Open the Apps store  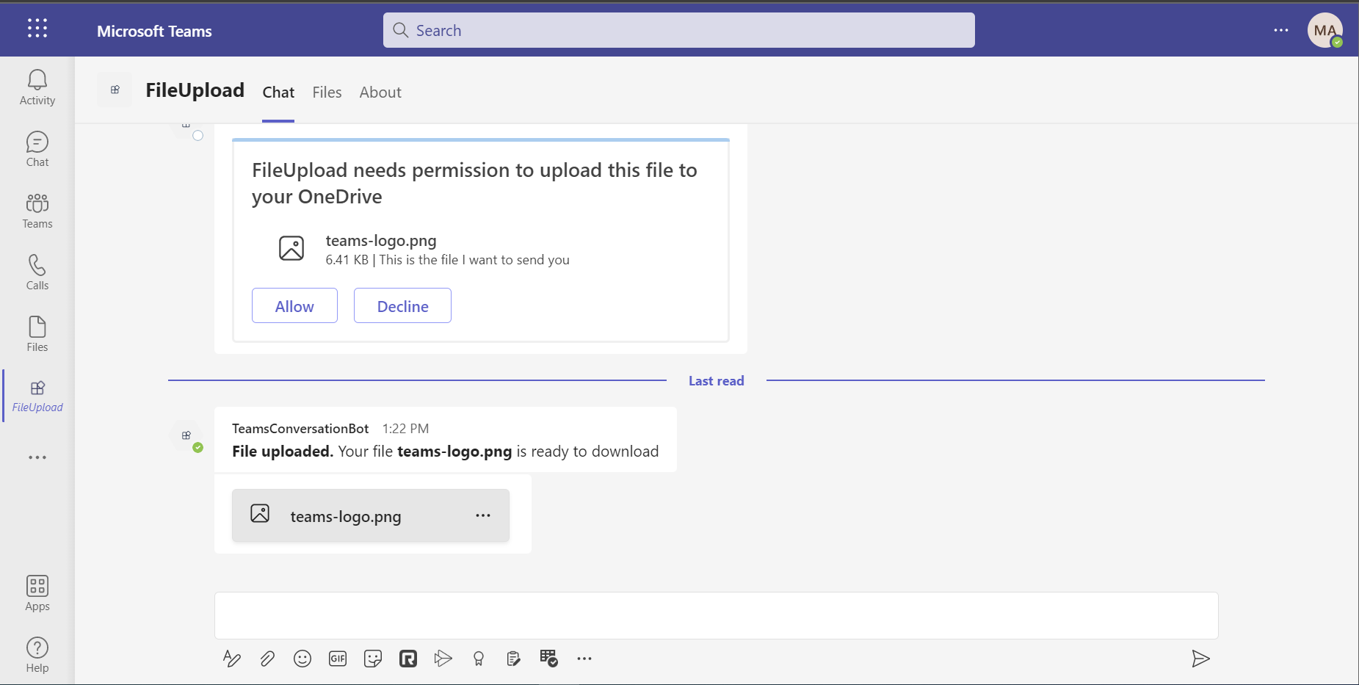coord(37,593)
